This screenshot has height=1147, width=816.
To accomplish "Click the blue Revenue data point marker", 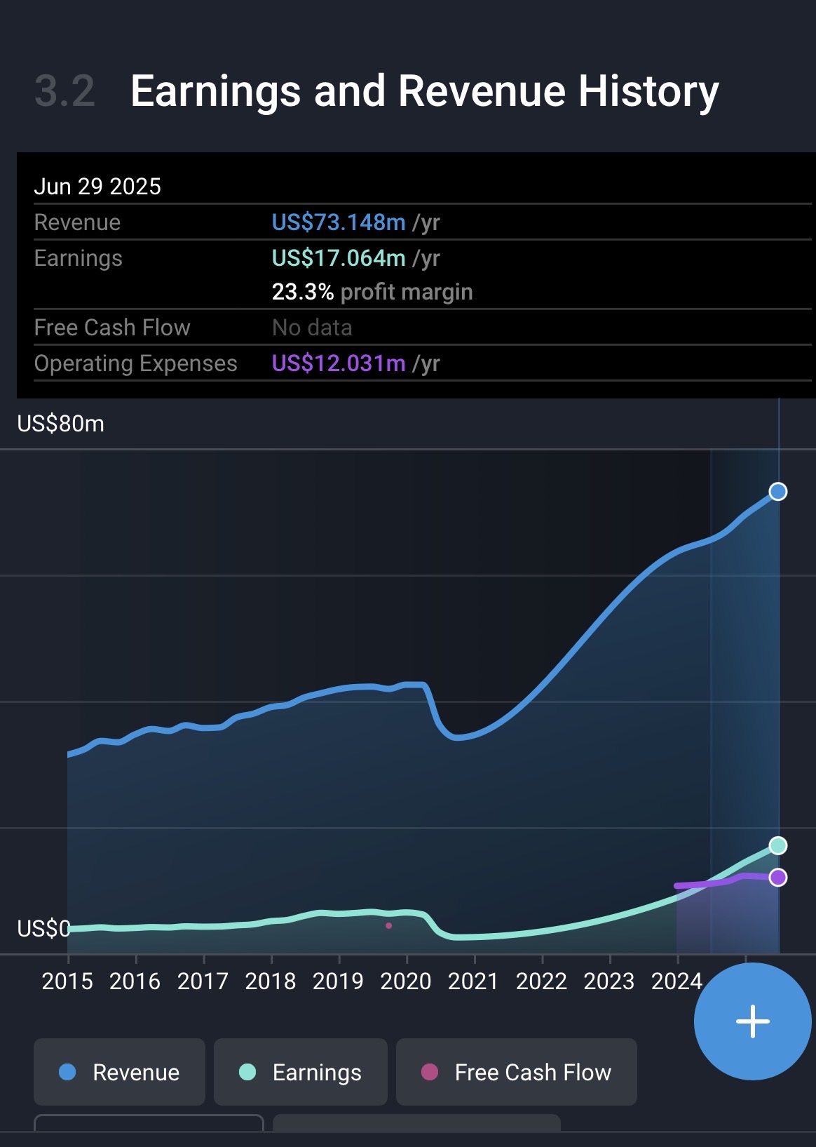I will (x=777, y=492).
